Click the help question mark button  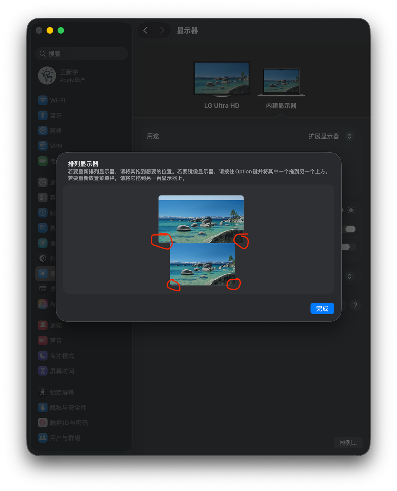[355, 305]
